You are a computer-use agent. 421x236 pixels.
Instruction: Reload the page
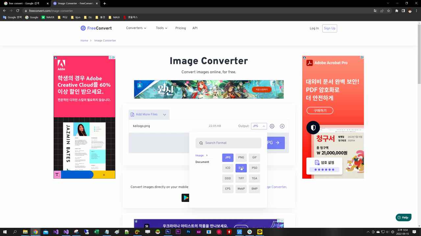coord(18,11)
